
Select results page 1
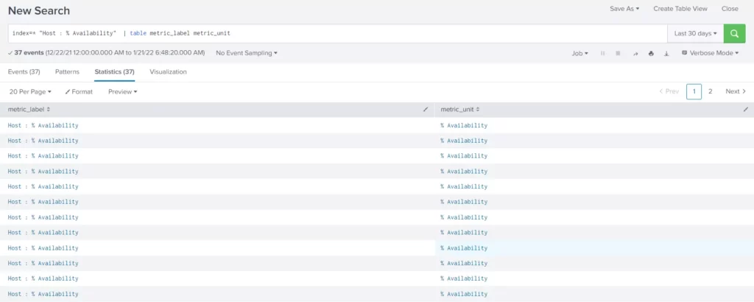tap(694, 91)
